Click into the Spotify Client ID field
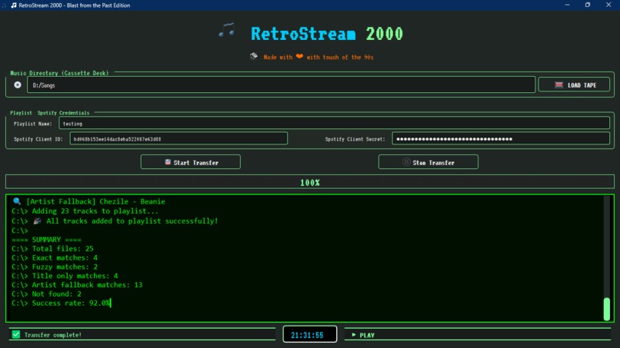The width and height of the screenshot is (620, 348). 178,138
